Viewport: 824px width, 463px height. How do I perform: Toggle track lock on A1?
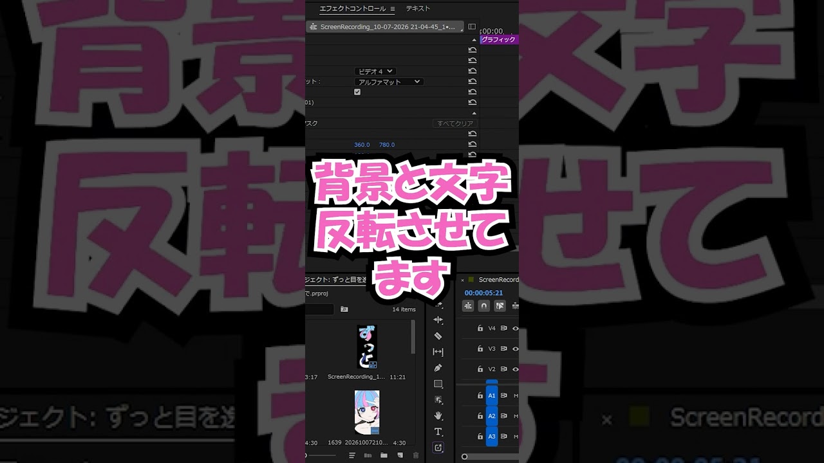480,395
